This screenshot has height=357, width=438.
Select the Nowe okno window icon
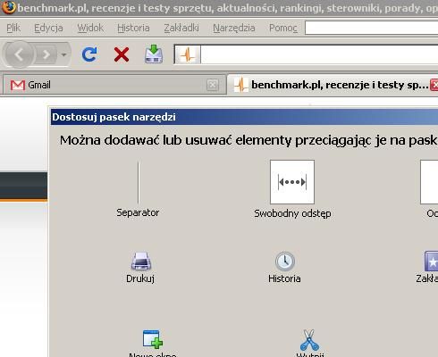153,339
